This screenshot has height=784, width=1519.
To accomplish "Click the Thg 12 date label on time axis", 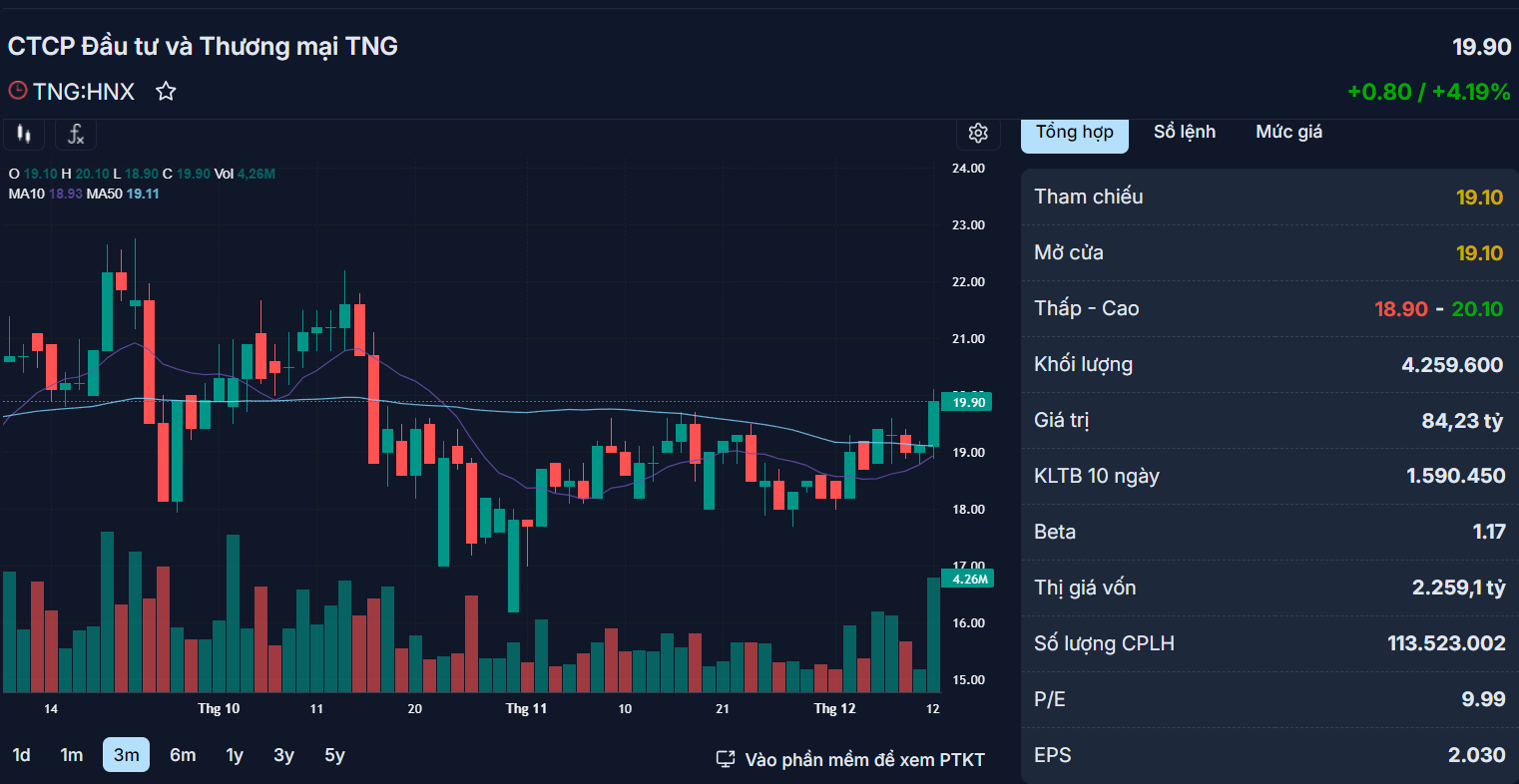I will pos(834,709).
